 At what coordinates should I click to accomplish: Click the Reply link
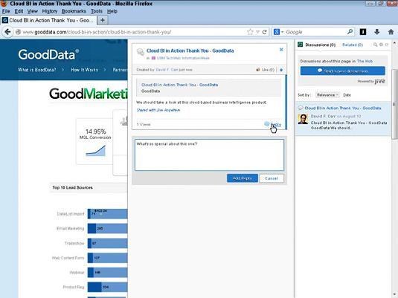[x=276, y=125]
